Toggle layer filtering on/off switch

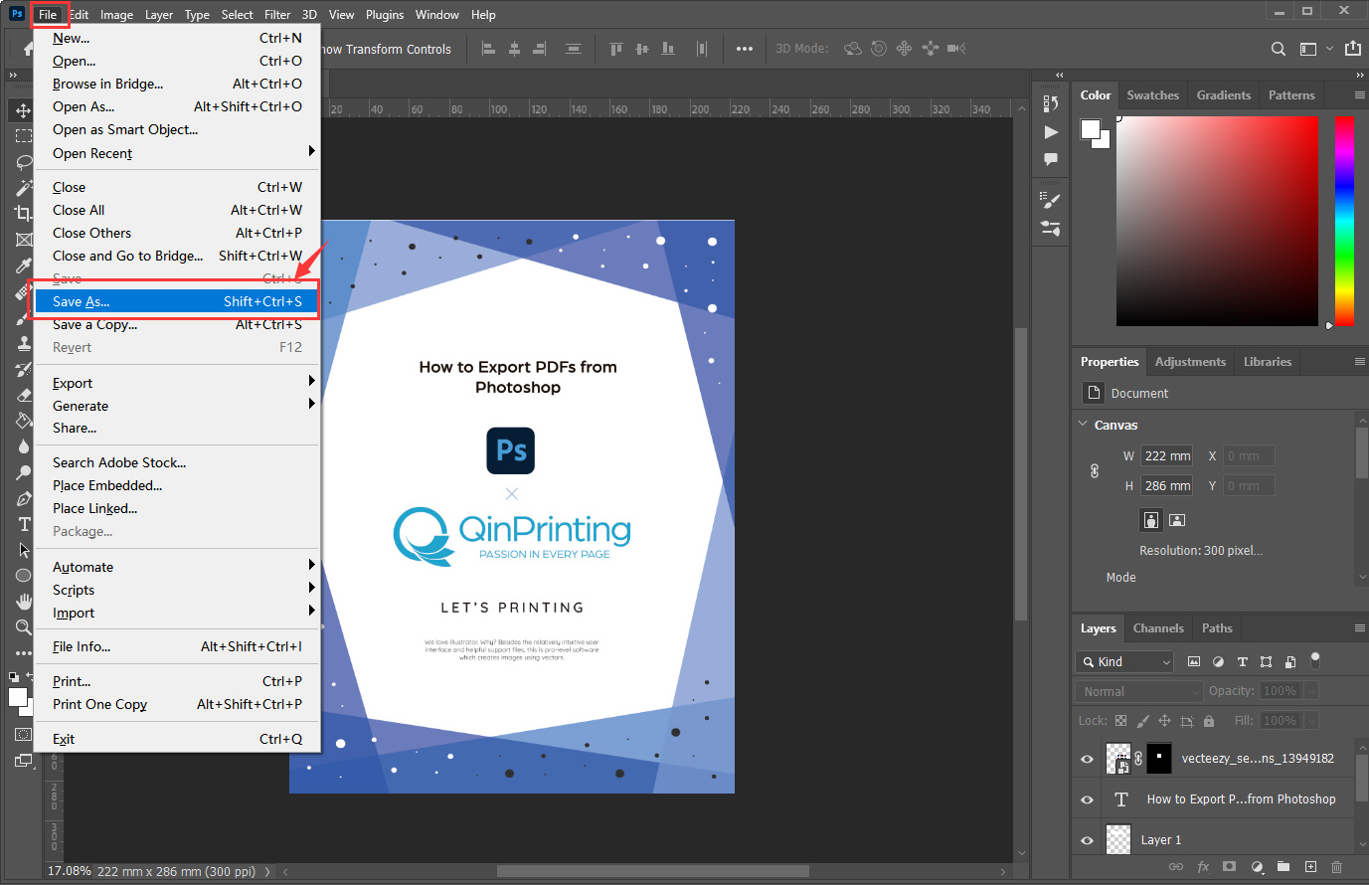[1315, 659]
